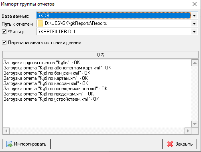Click the Закрыть button
Image resolution: width=201 pixels, height=152 pixels.
coord(180,144)
